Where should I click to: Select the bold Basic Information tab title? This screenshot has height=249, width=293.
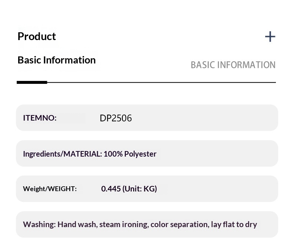(56, 60)
